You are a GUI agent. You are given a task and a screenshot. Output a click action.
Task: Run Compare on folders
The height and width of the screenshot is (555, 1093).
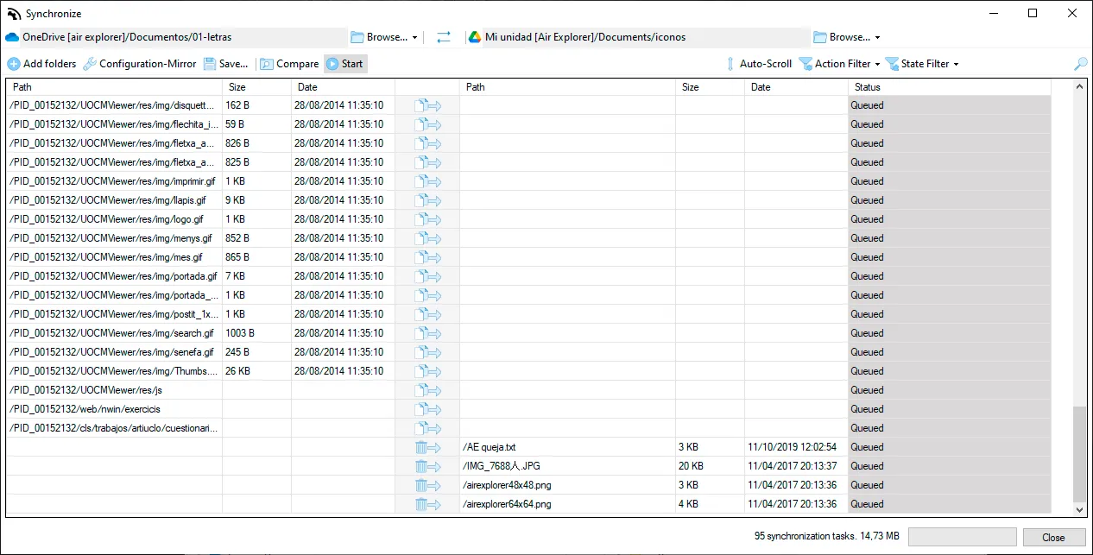[x=289, y=64]
